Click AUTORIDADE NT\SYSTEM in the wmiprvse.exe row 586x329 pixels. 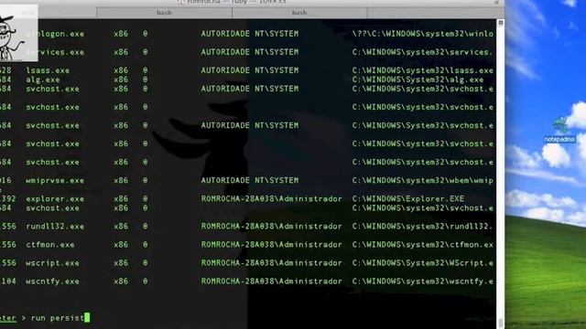(x=250, y=181)
